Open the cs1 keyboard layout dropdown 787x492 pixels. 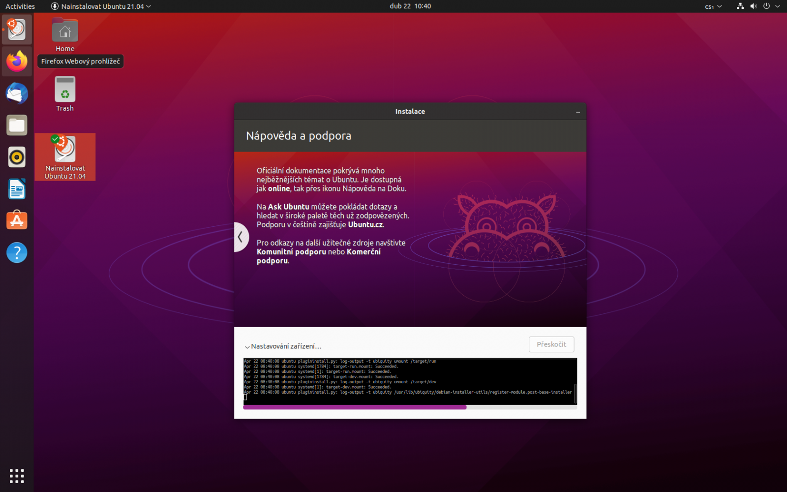pos(713,6)
